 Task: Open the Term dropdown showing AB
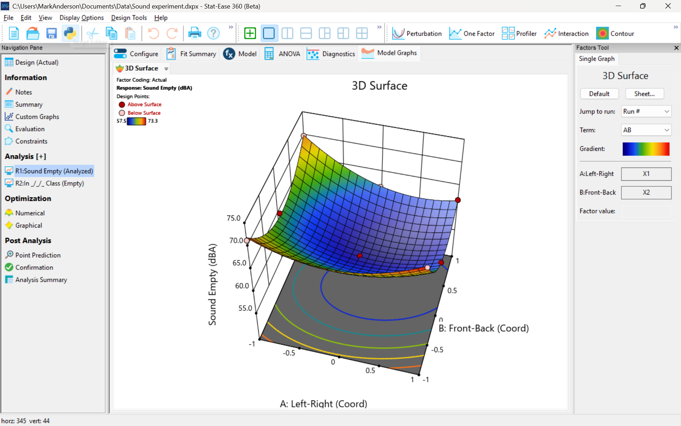(x=646, y=130)
